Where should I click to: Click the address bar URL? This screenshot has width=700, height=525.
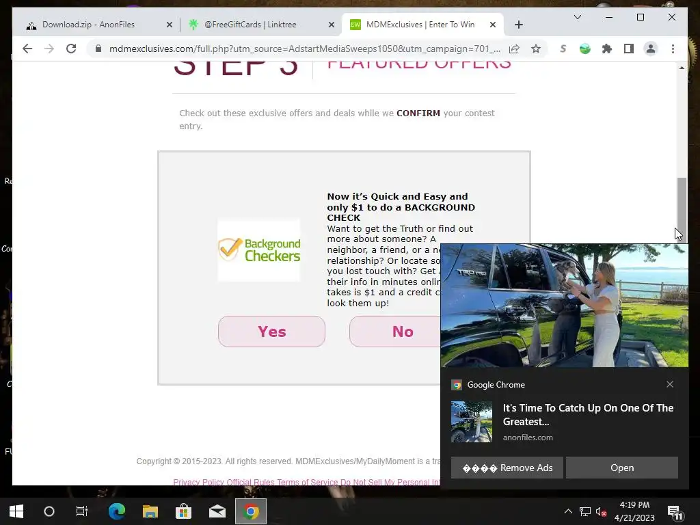coord(304,49)
